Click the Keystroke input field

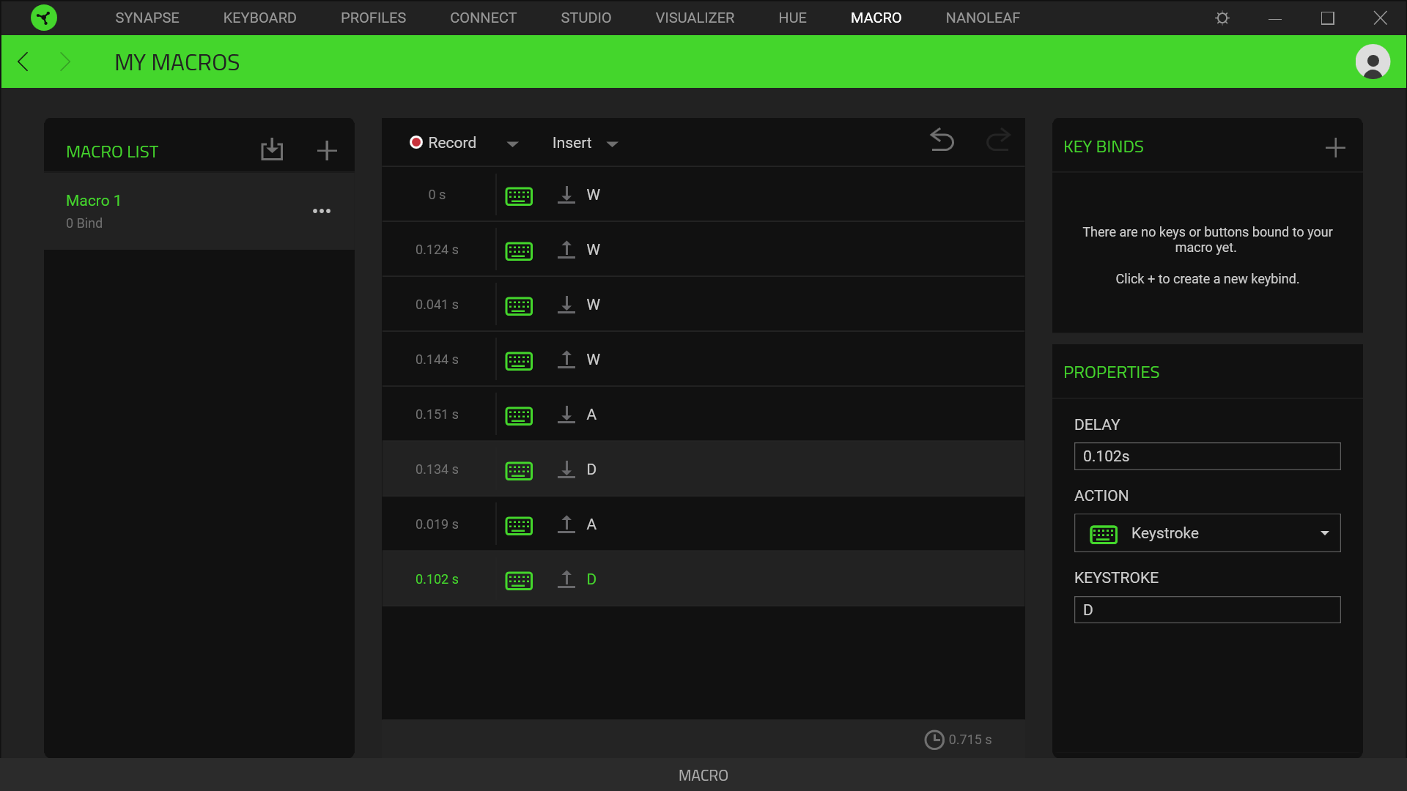[x=1207, y=610]
